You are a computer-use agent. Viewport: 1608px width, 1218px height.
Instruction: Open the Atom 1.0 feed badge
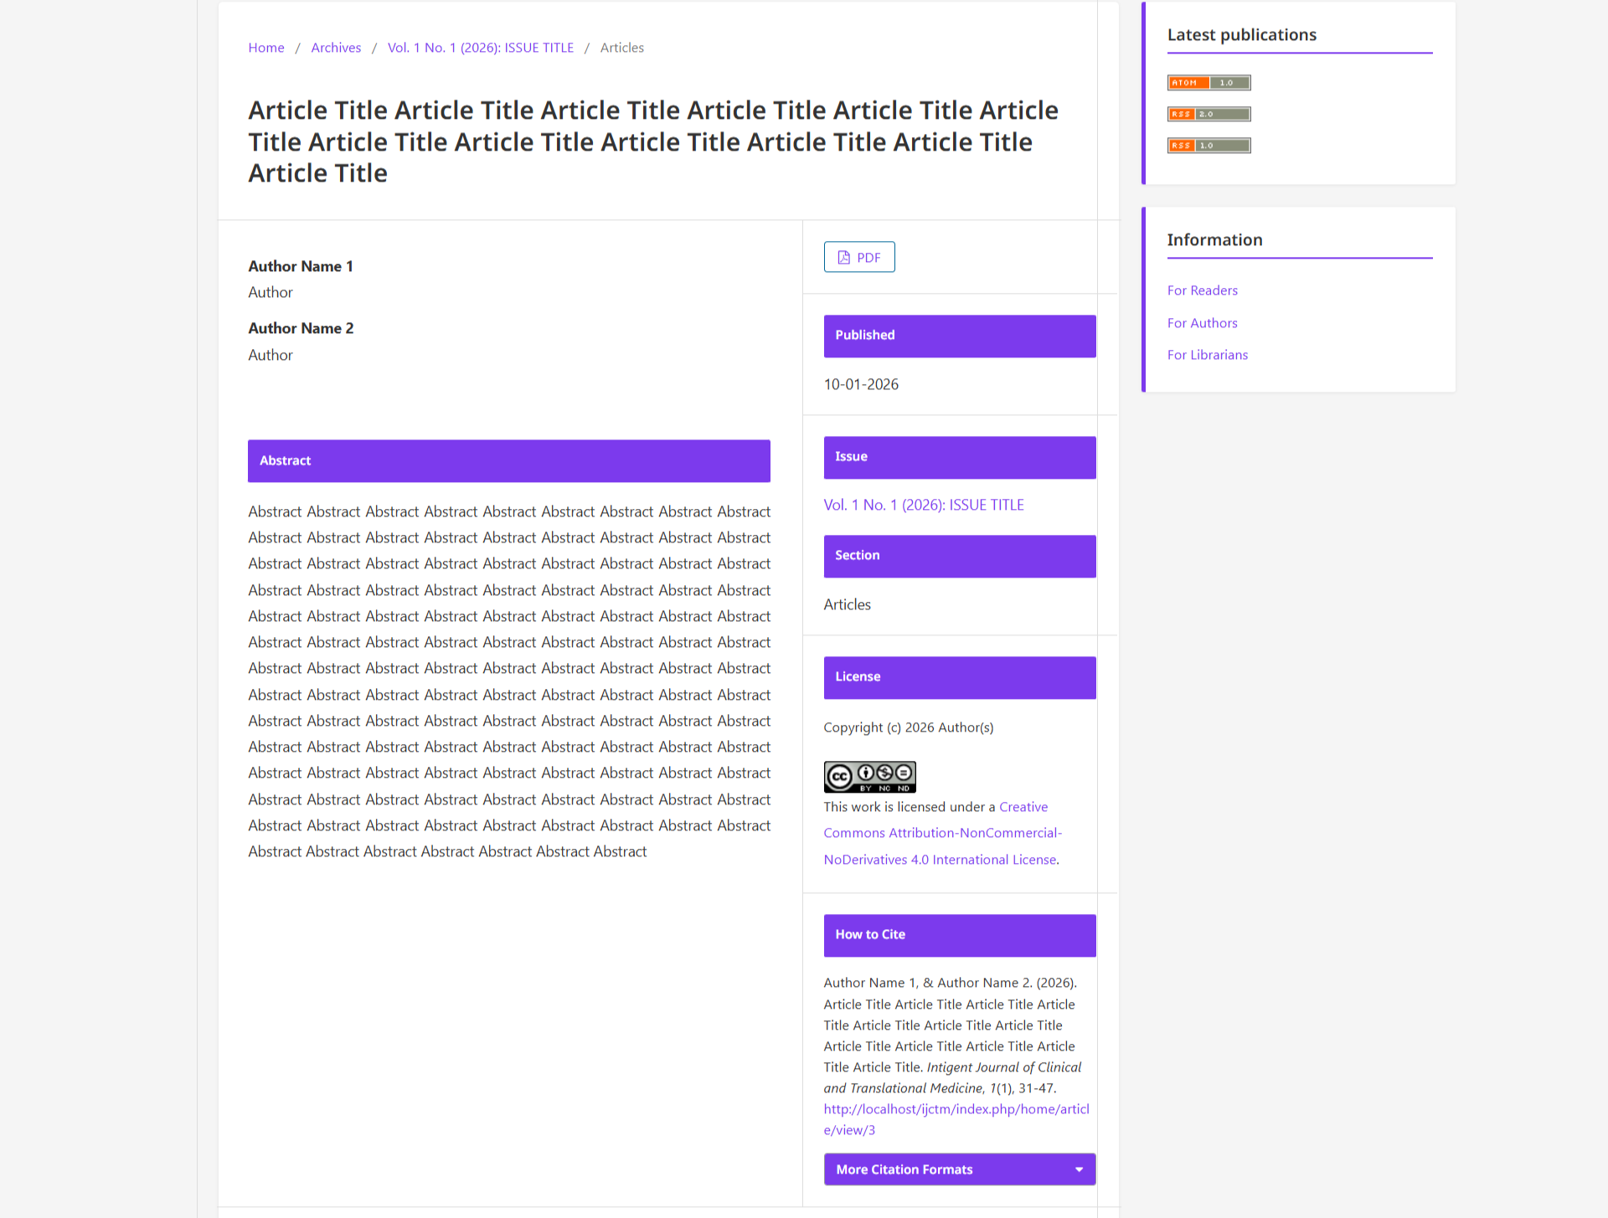[1209, 83]
